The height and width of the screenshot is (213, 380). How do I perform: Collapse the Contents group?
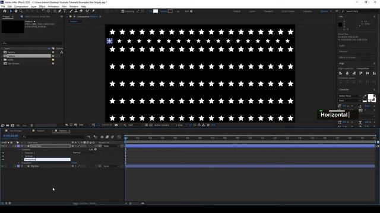pyautogui.click(x=20, y=150)
